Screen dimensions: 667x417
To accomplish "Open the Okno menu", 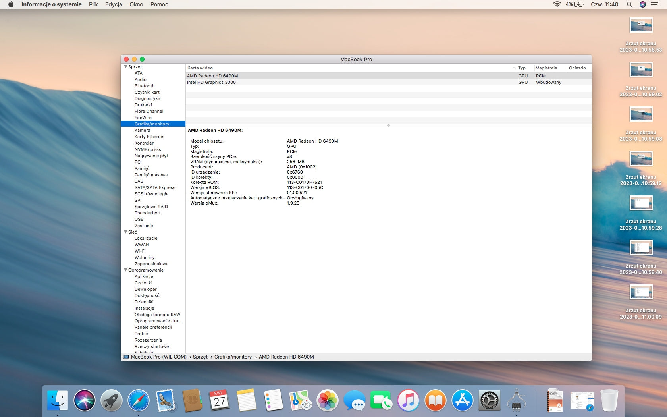I will pos(136,4).
